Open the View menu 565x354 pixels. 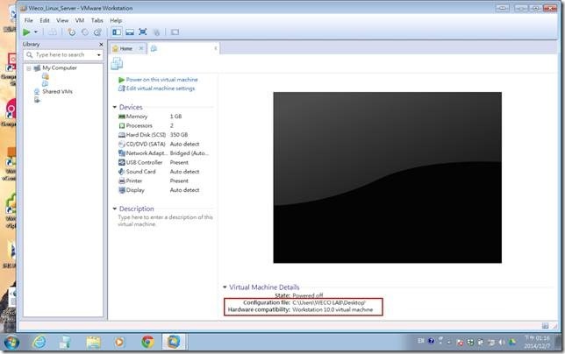click(x=62, y=20)
